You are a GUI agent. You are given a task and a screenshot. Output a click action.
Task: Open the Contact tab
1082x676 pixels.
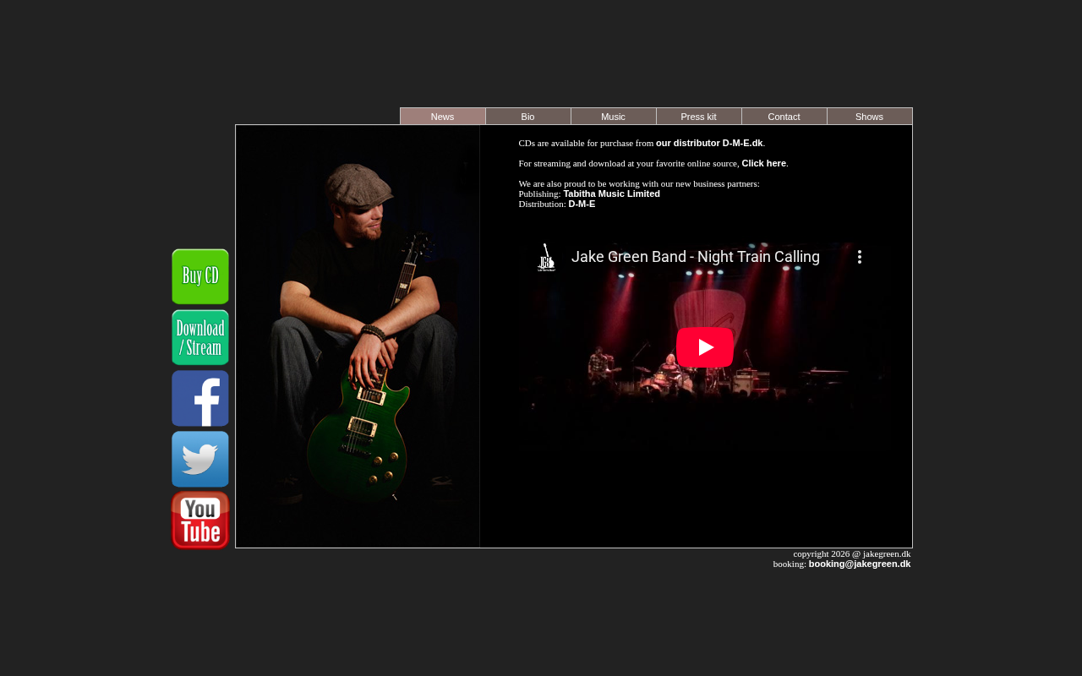pos(784,117)
